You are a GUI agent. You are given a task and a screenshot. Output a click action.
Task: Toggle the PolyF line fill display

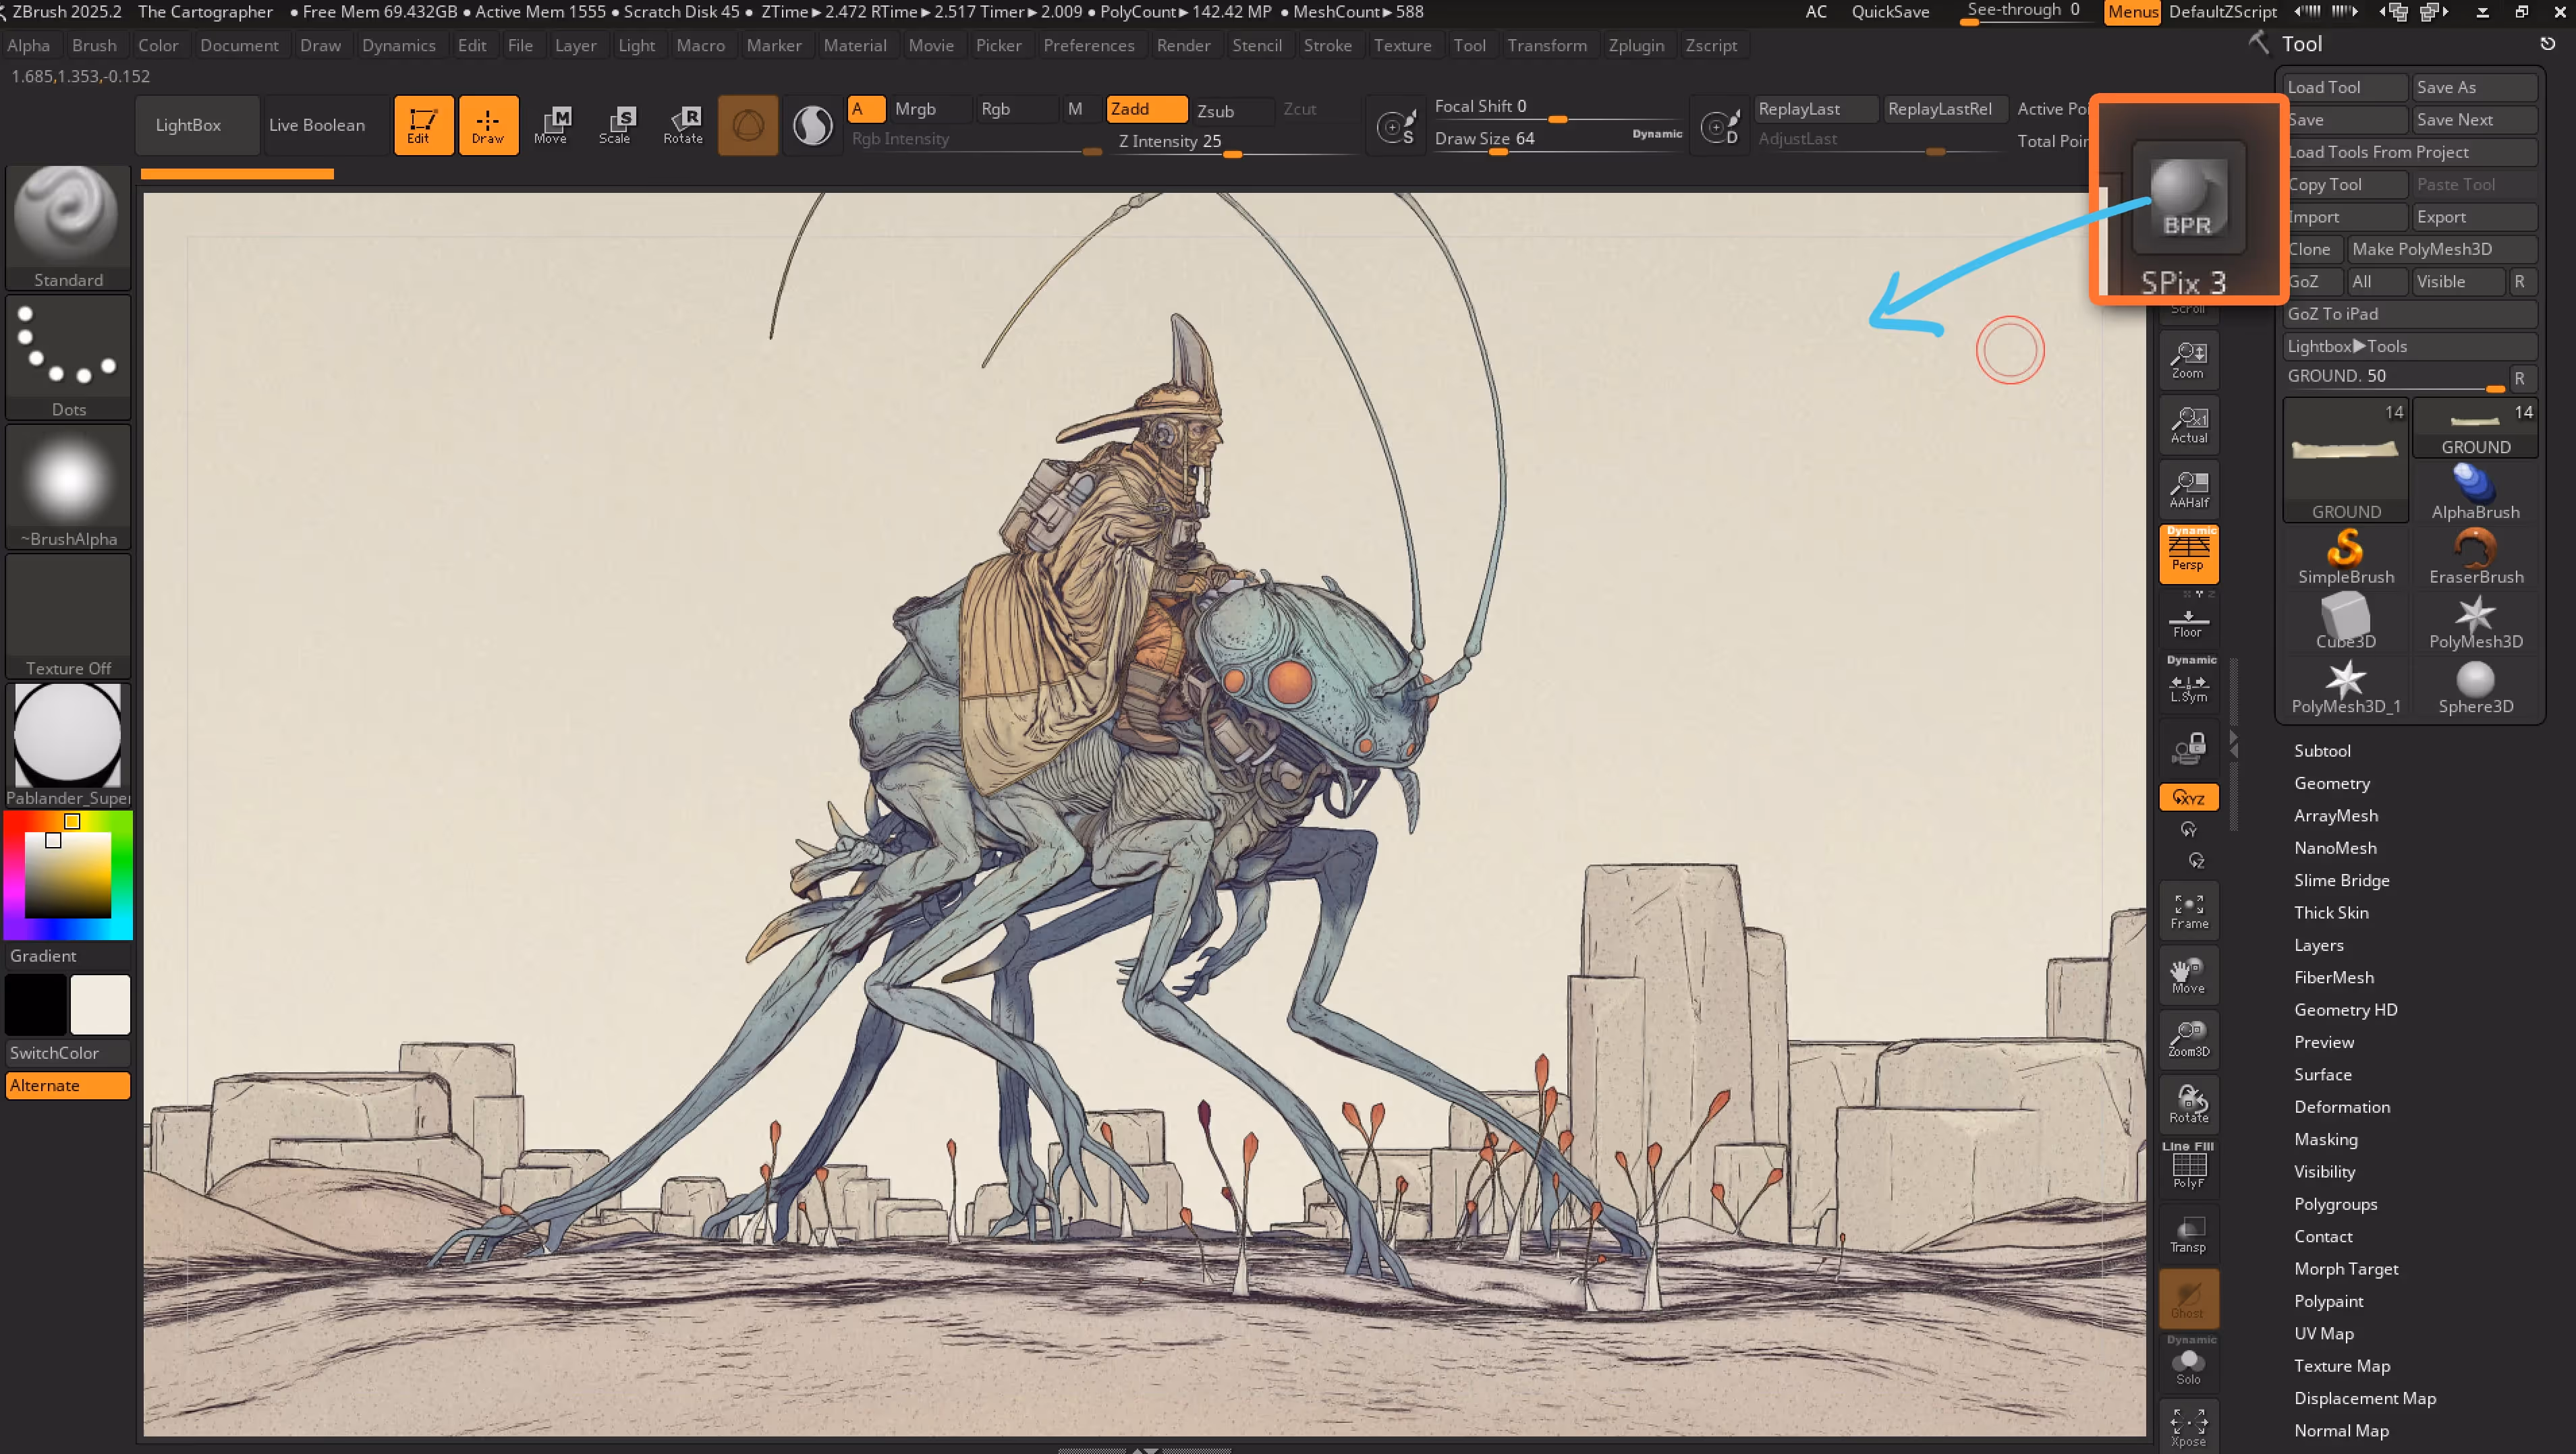(2189, 1167)
